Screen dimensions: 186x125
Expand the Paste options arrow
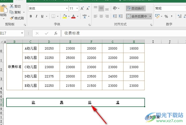4,19
